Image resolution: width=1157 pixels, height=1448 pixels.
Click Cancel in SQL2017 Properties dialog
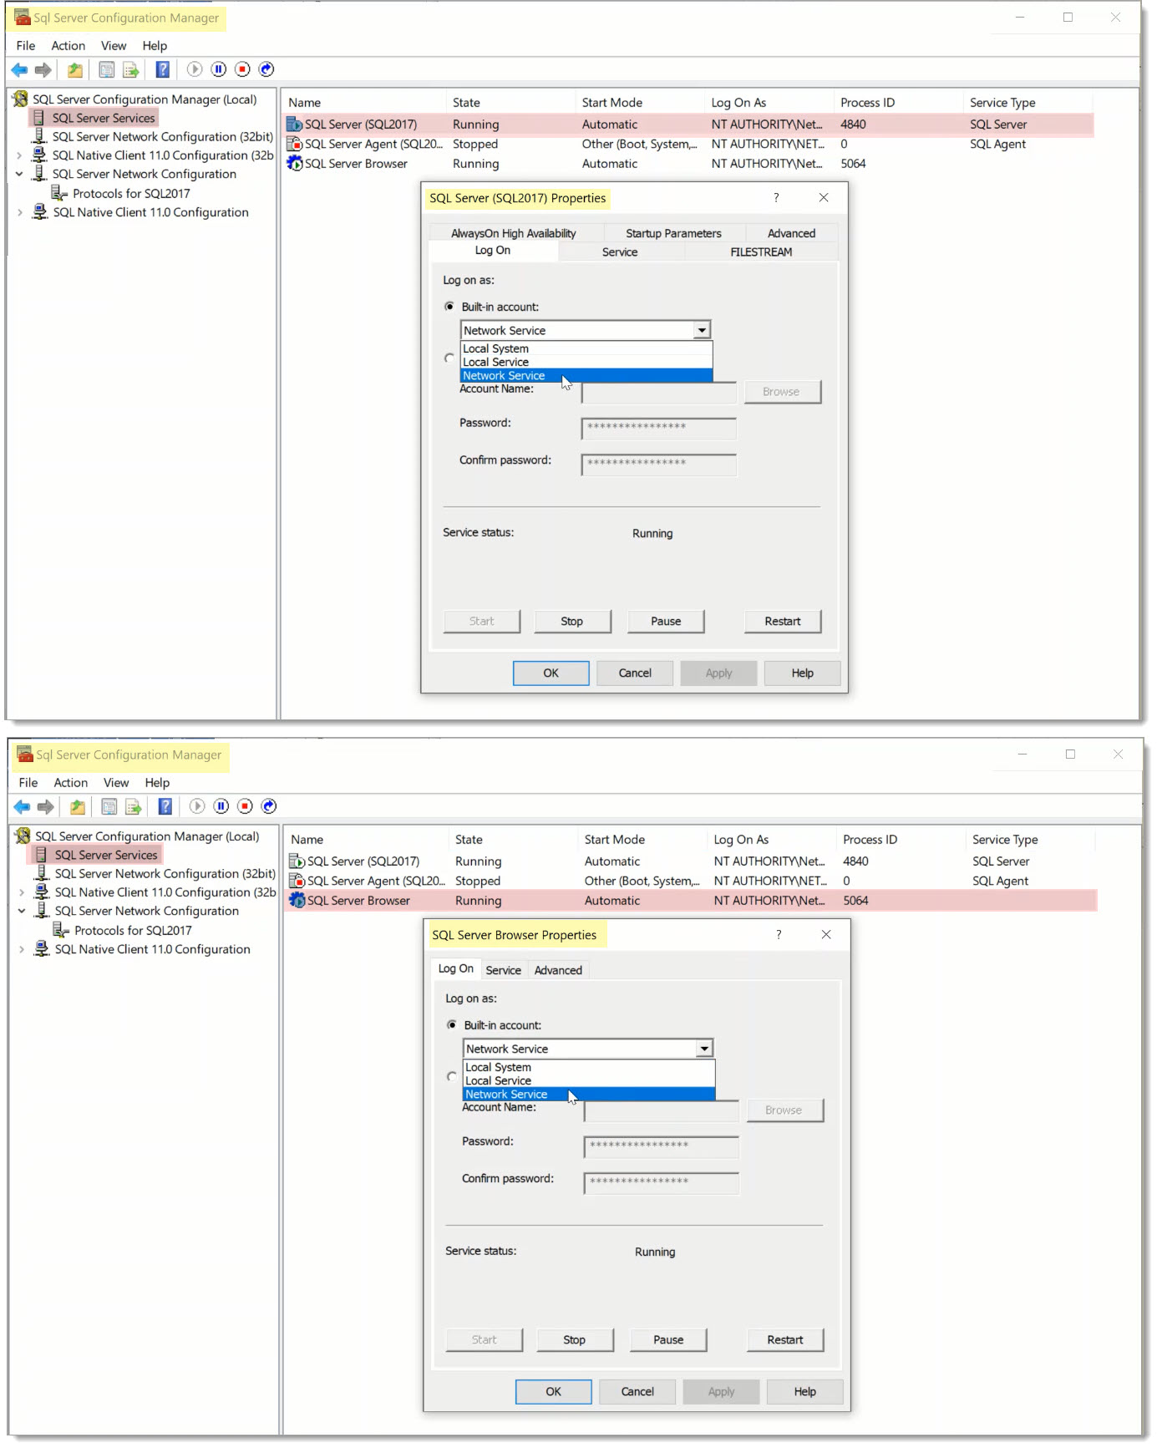(x=635, y=673)
